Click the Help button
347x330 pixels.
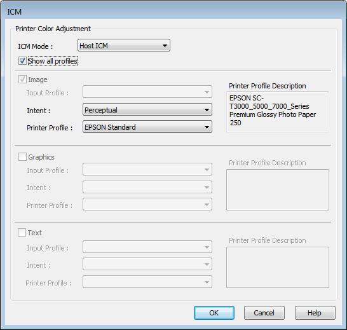tap(315, 313)
